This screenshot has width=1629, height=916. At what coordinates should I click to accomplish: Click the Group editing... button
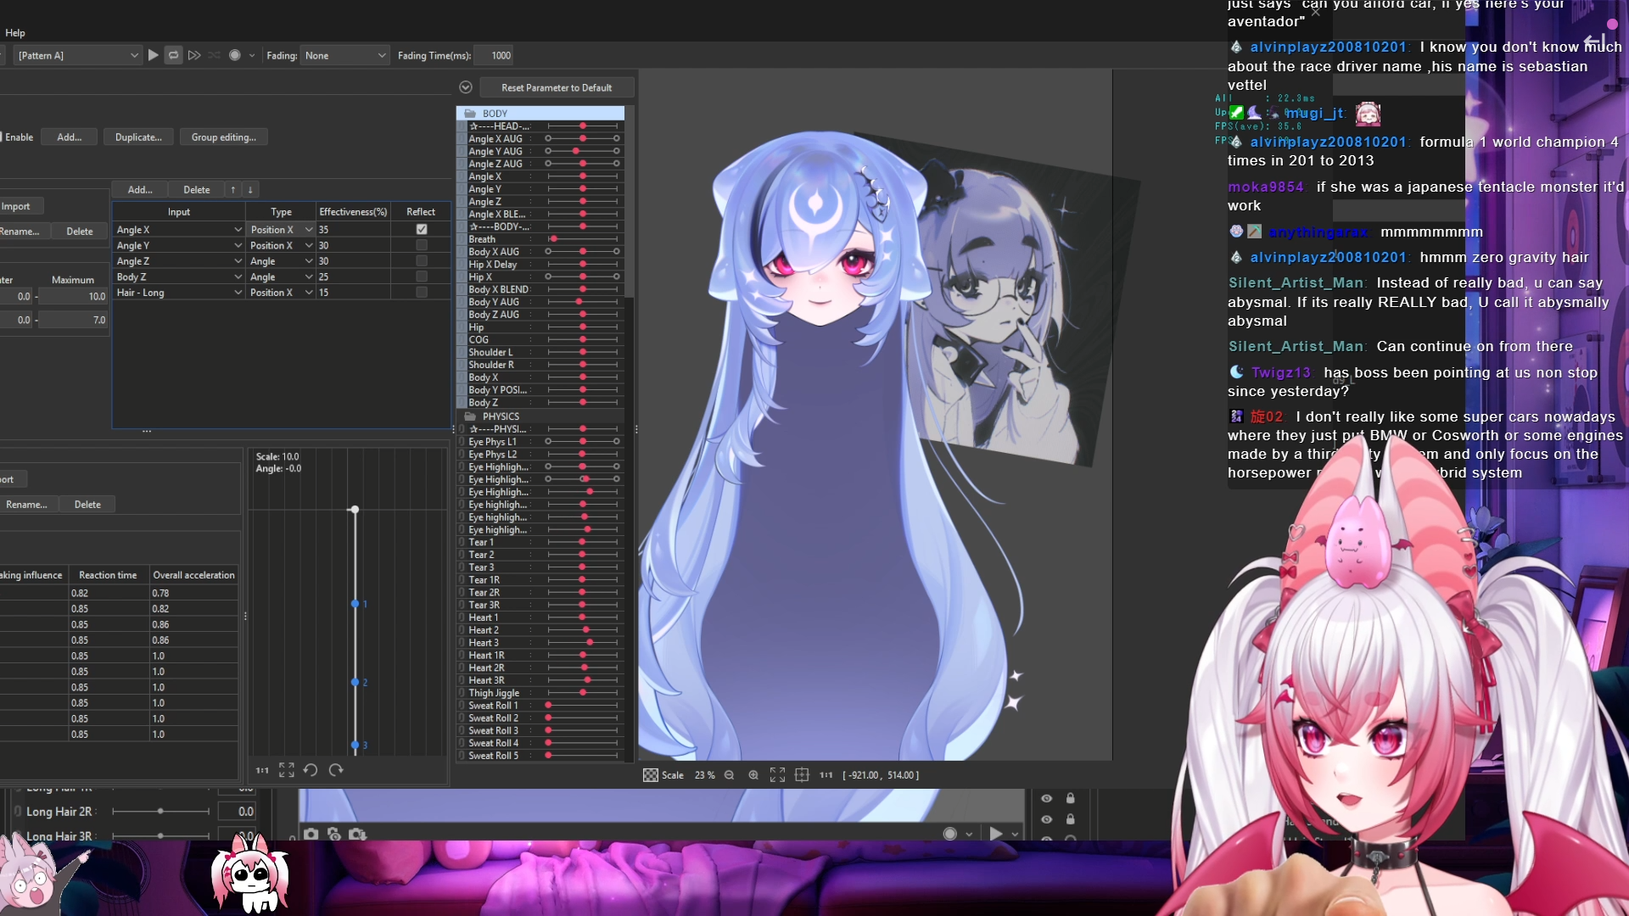(223, 137)
